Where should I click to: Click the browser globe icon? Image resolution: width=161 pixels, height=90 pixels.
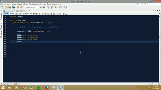coord(44,7)
